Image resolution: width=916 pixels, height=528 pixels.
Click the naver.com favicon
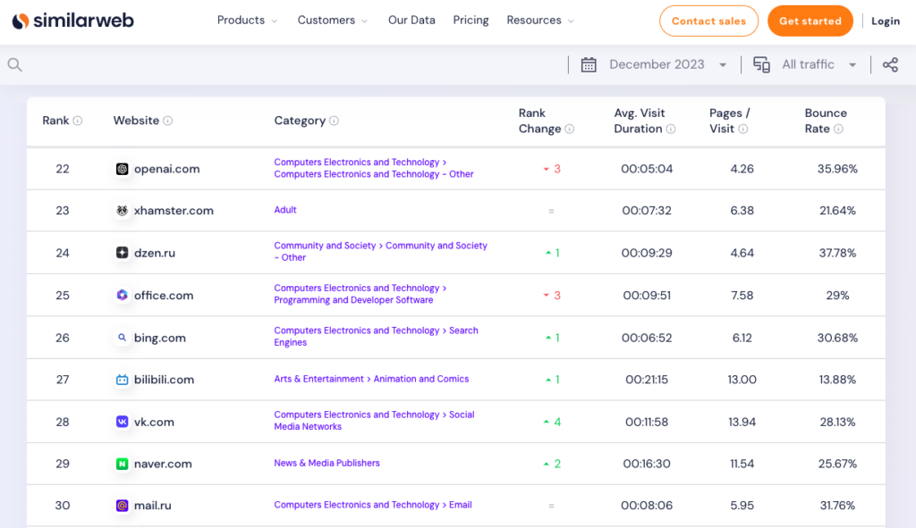click(x=122, y=464)
